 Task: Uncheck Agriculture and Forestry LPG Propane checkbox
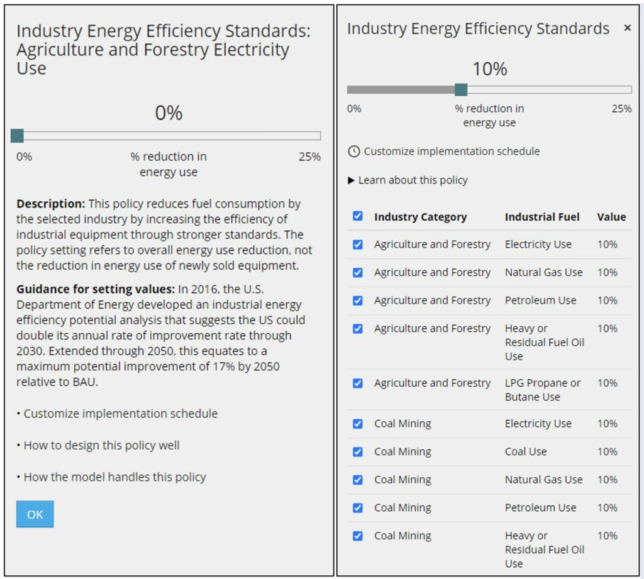tap(358, 383)
